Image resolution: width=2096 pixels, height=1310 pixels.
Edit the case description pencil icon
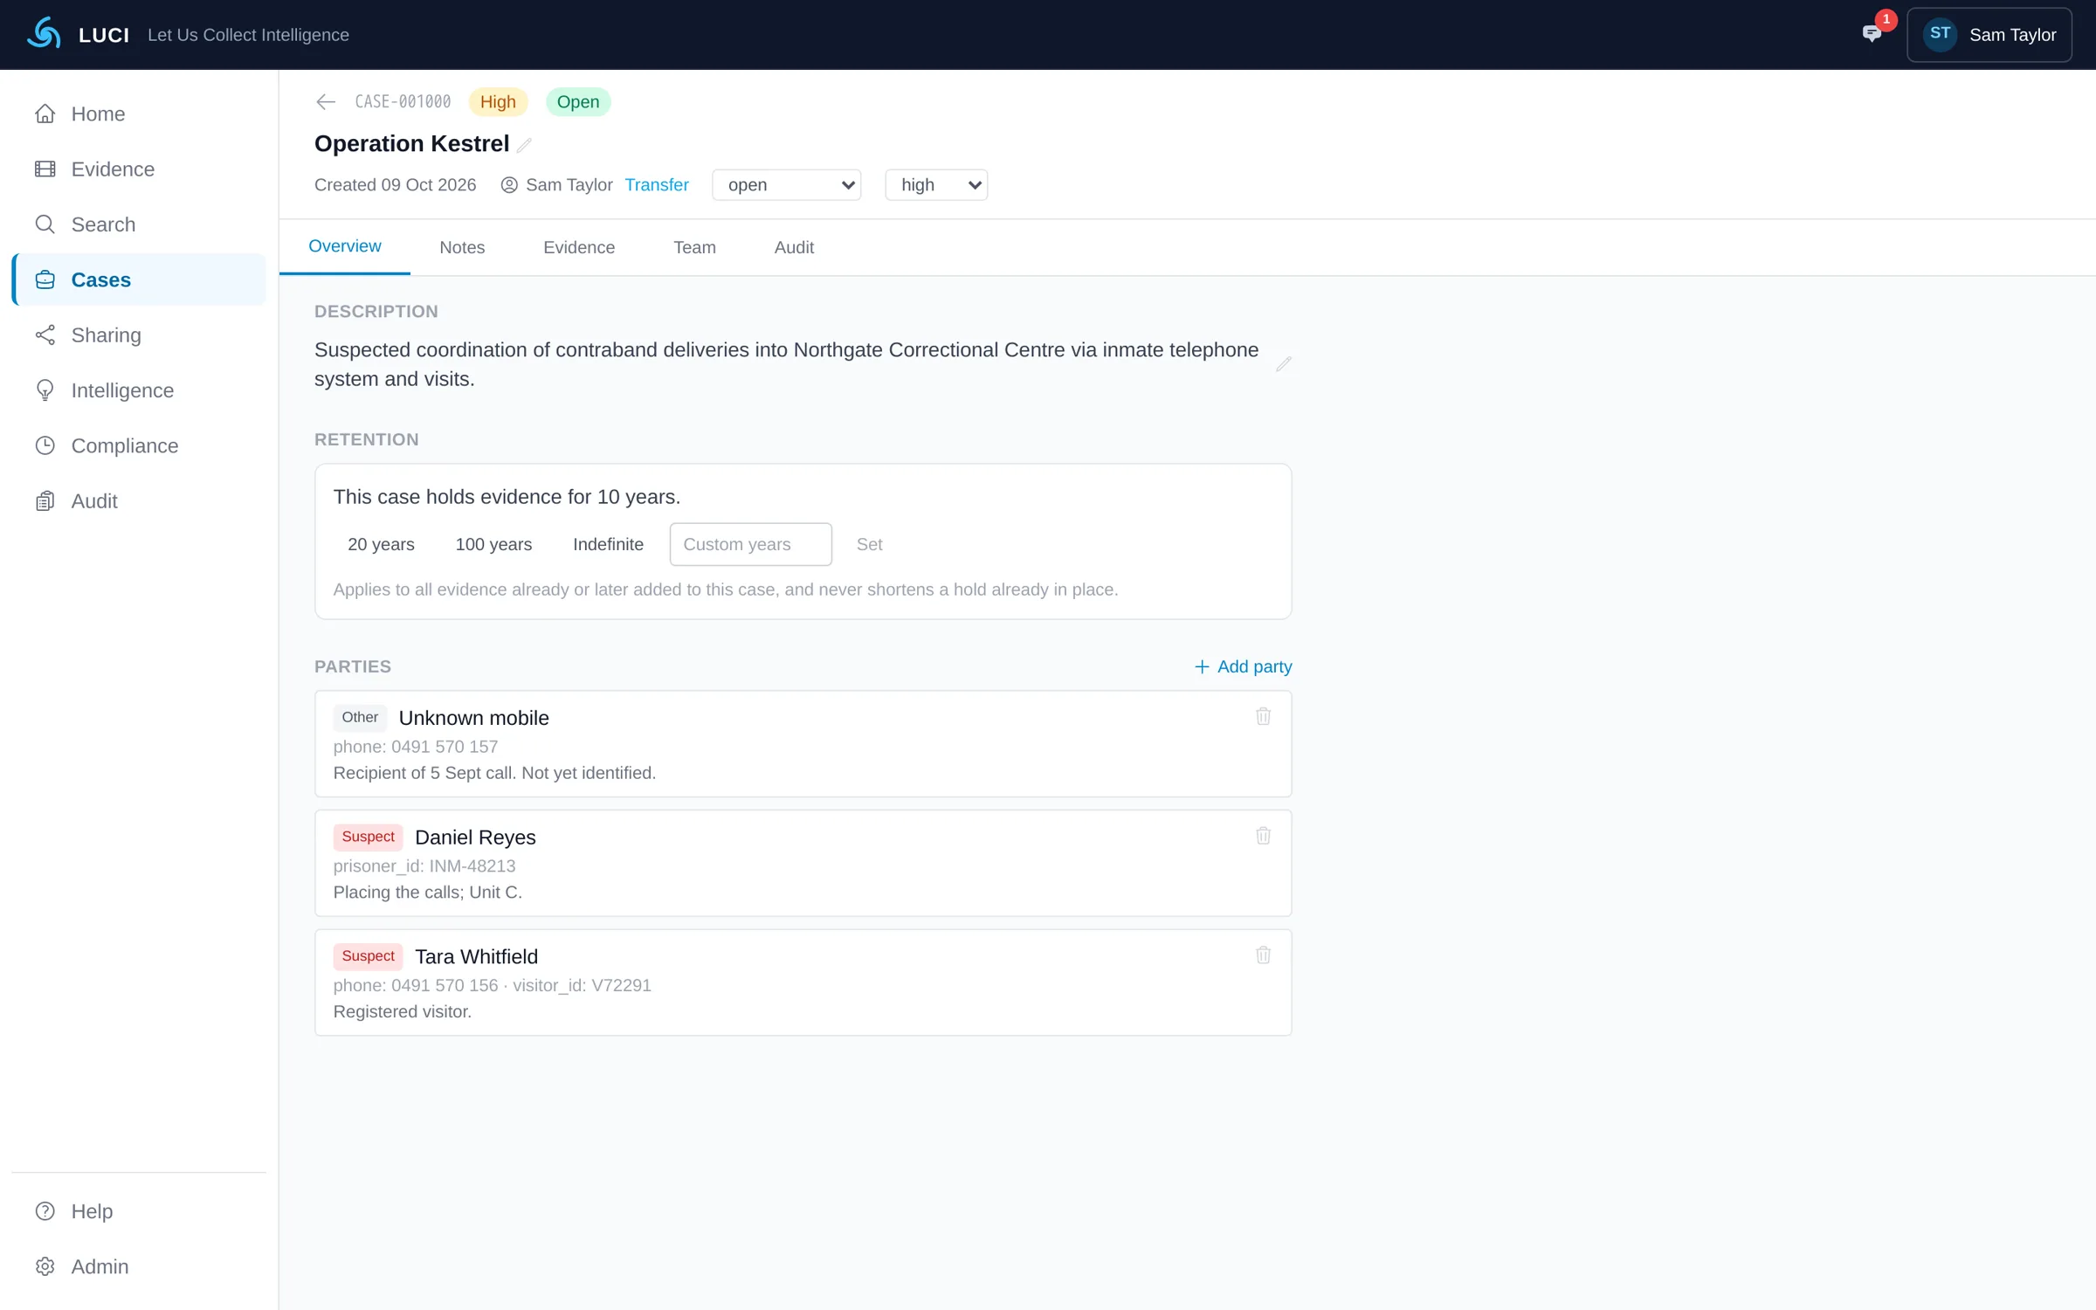pos(1283,364)
